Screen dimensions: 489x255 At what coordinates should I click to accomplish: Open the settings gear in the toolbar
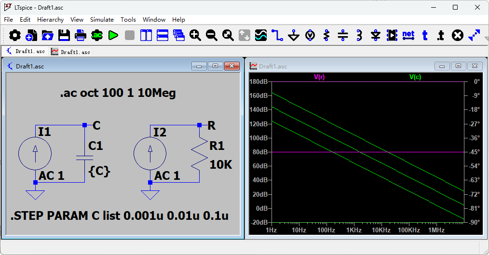click(x=14, y=35)
